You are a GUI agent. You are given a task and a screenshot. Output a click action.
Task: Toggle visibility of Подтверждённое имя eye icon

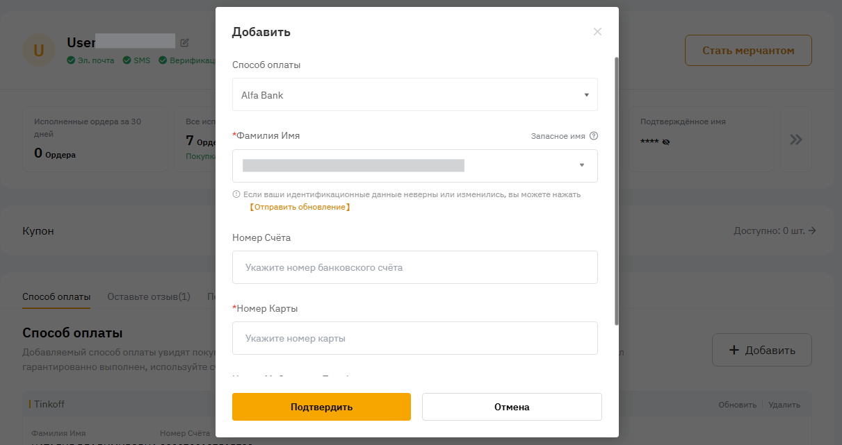click(666, 142)
